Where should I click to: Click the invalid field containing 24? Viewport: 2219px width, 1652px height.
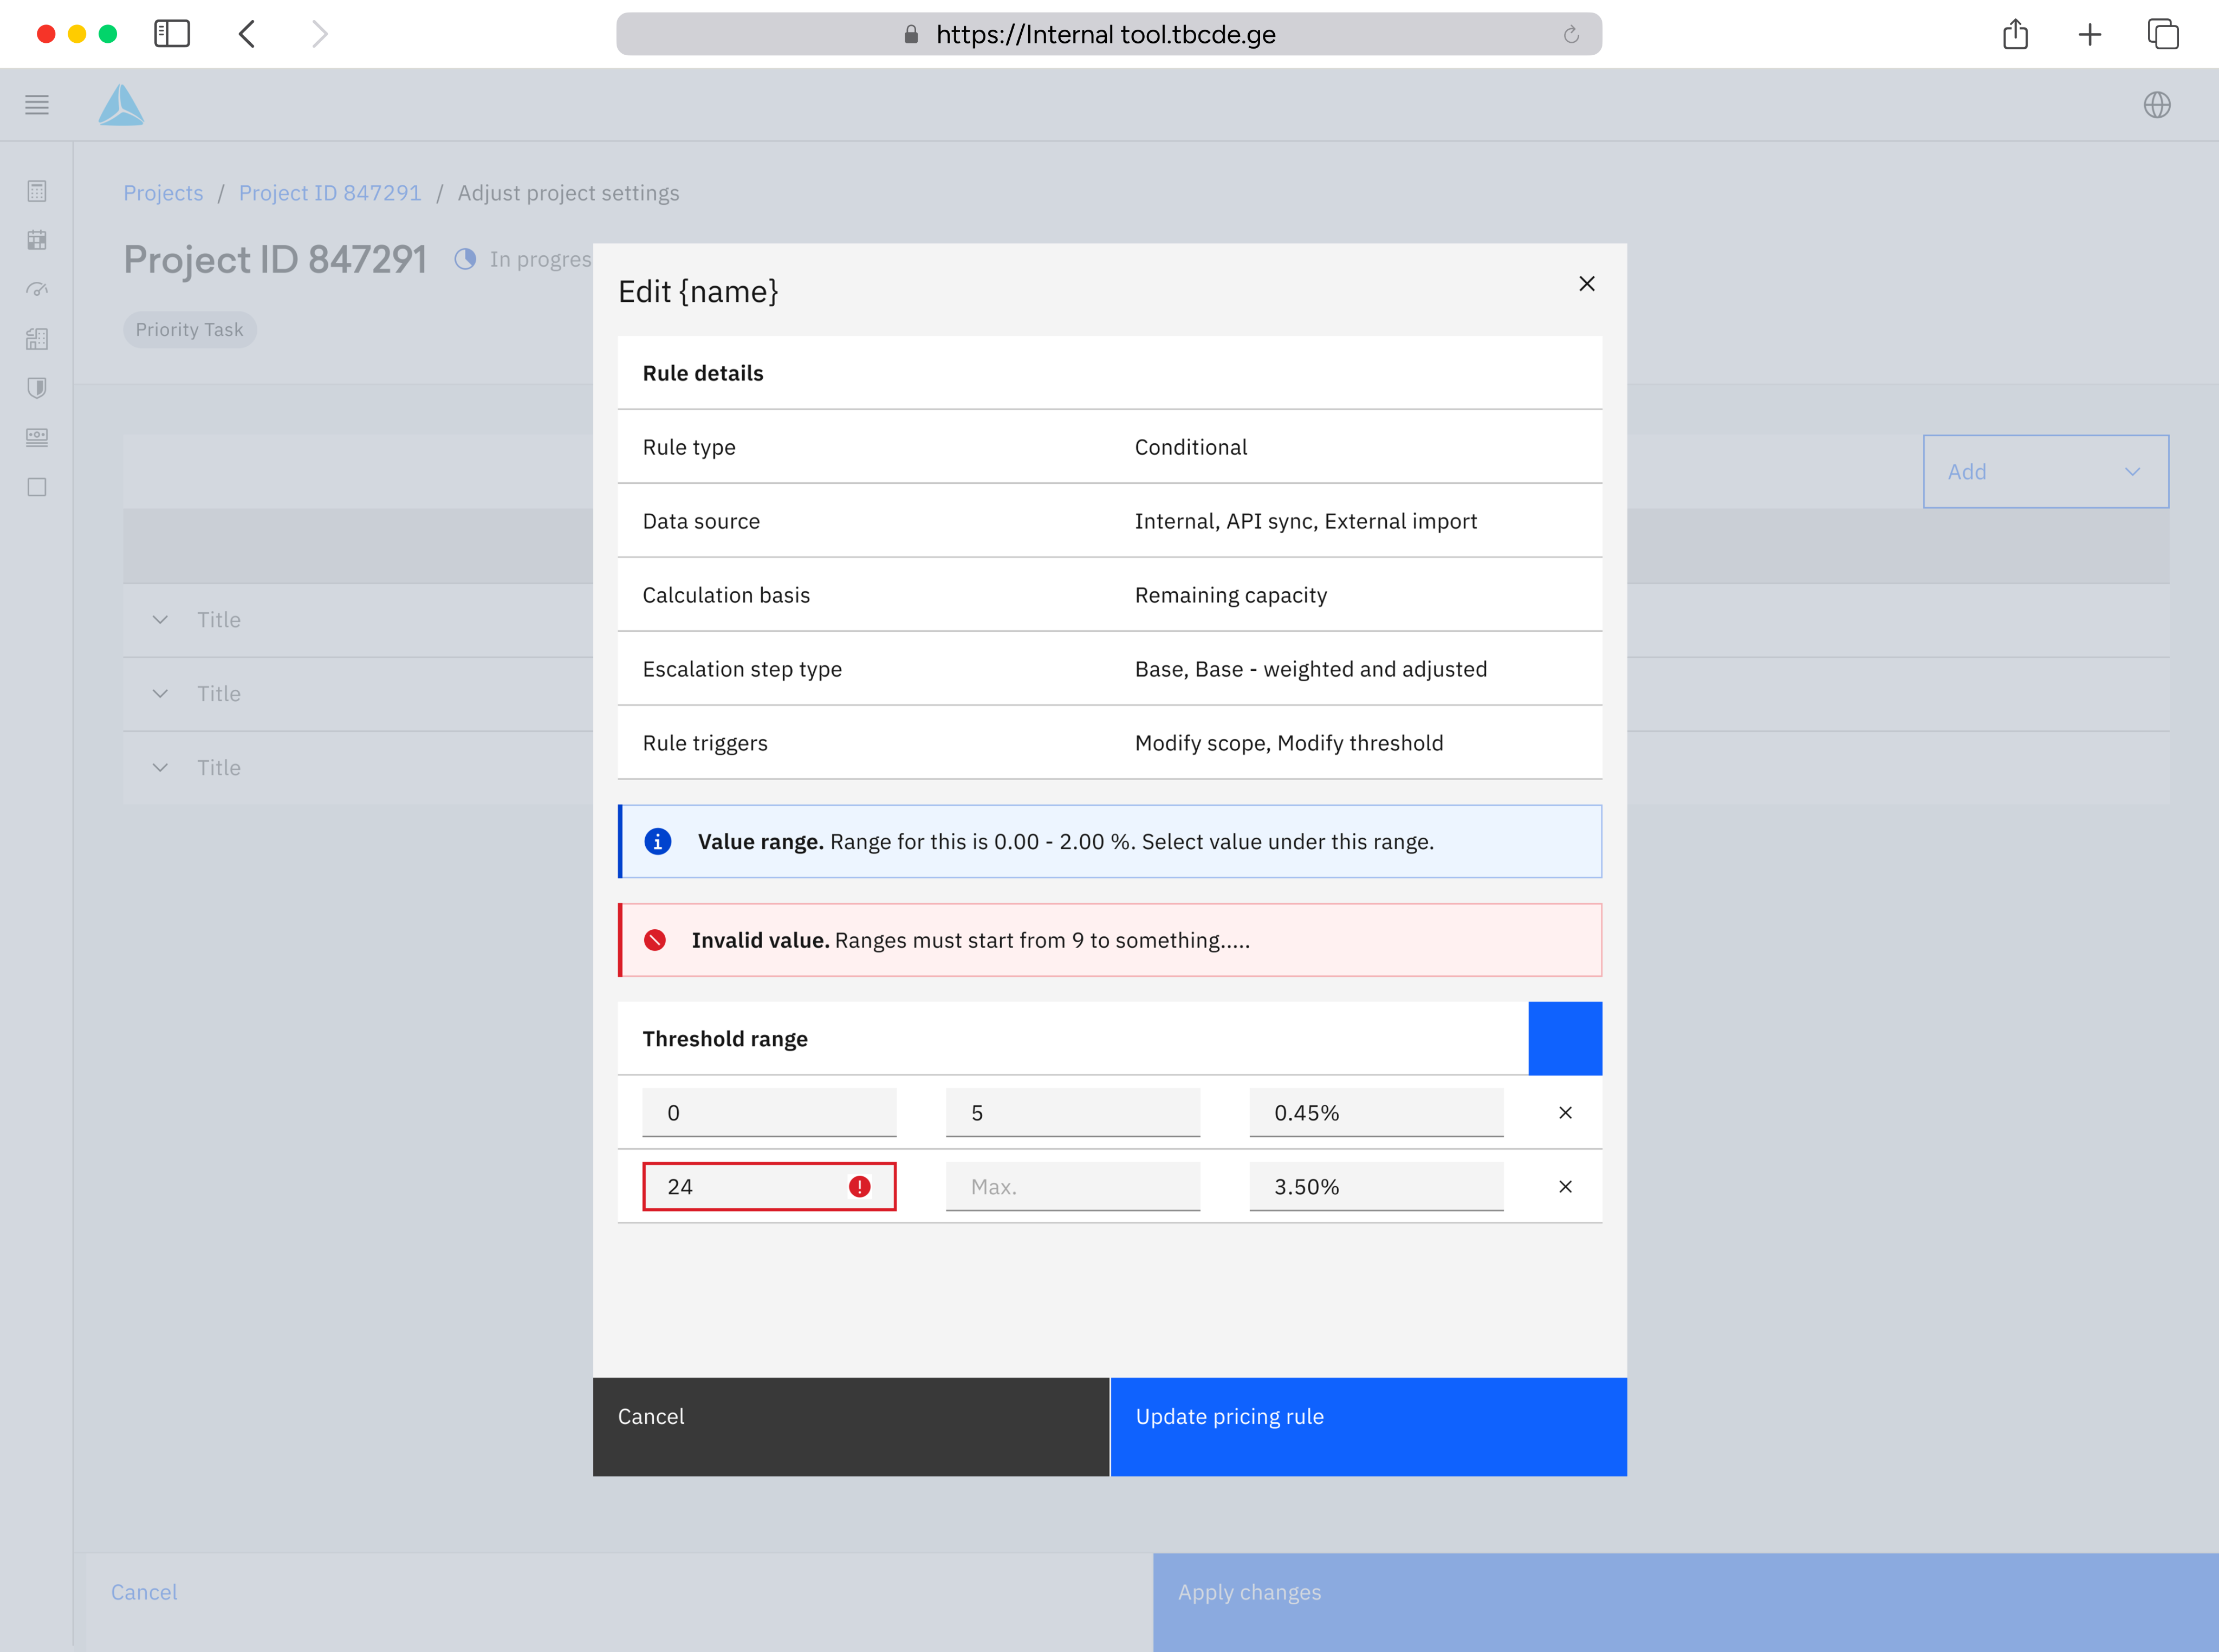pos(769,1187)
